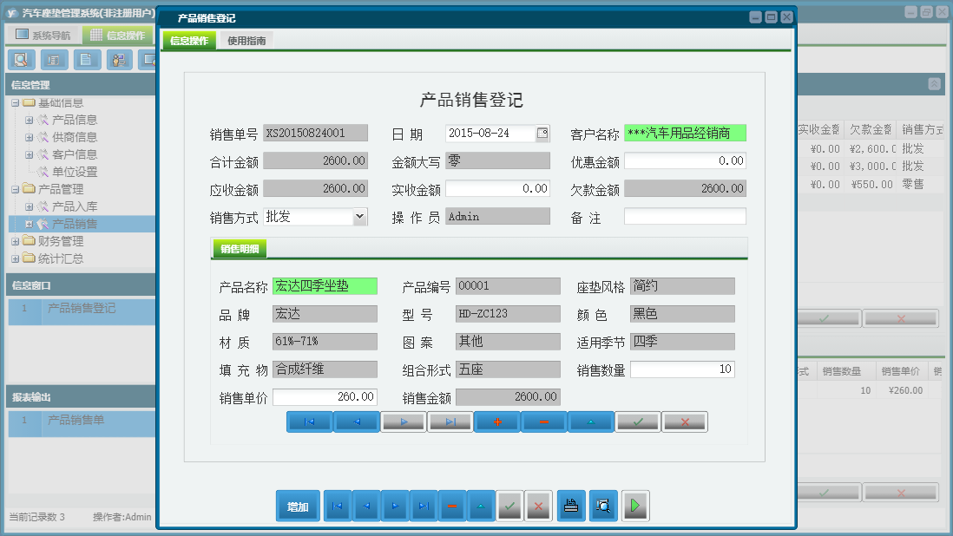
Task: Click the 备注 input field
Action: pyautogui.click(x=685, y=215)
